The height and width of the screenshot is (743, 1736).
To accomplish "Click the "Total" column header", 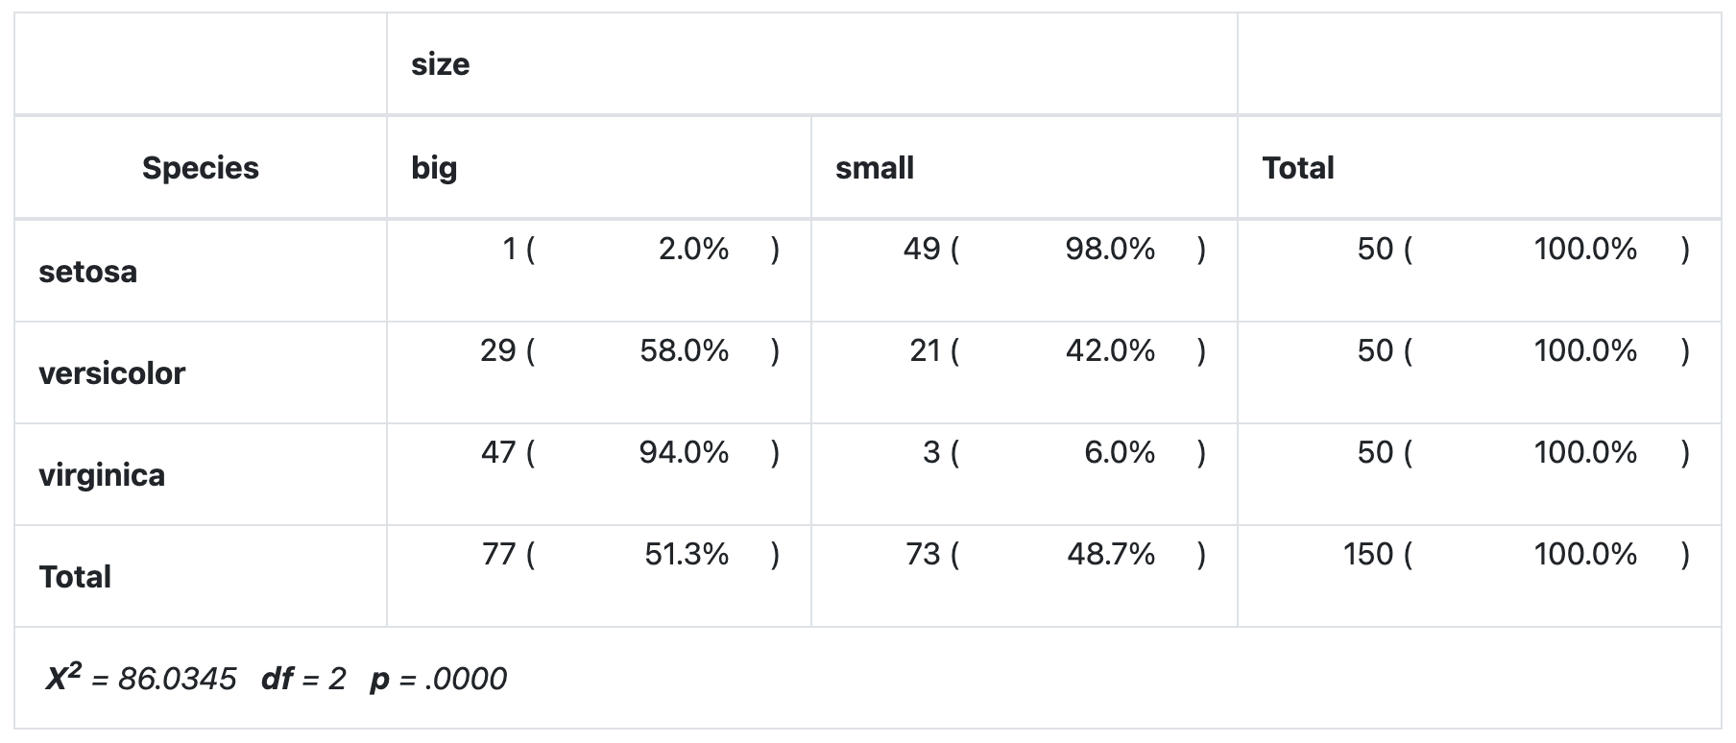I will (1298, 168).
